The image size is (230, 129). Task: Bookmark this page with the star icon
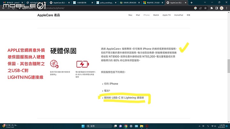(205, 8)
